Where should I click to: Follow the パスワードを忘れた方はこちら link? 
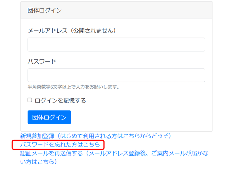click(60, 145)
